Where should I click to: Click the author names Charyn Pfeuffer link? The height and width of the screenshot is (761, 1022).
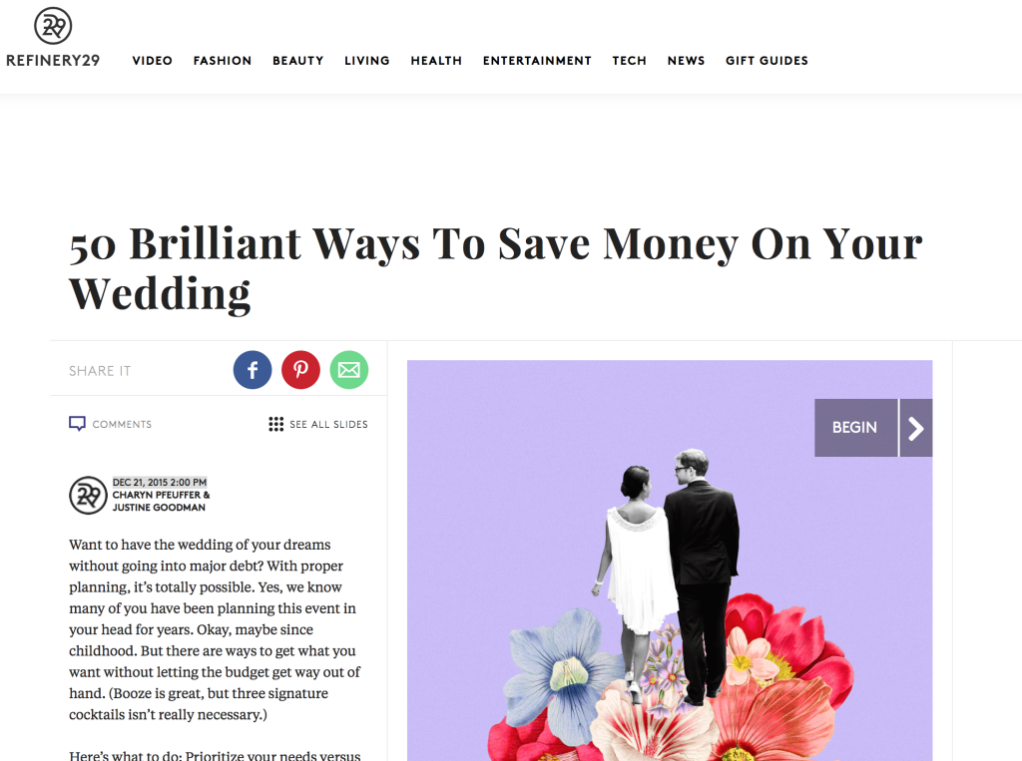(157, 495)
